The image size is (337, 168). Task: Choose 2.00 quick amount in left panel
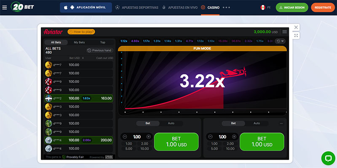144,144
